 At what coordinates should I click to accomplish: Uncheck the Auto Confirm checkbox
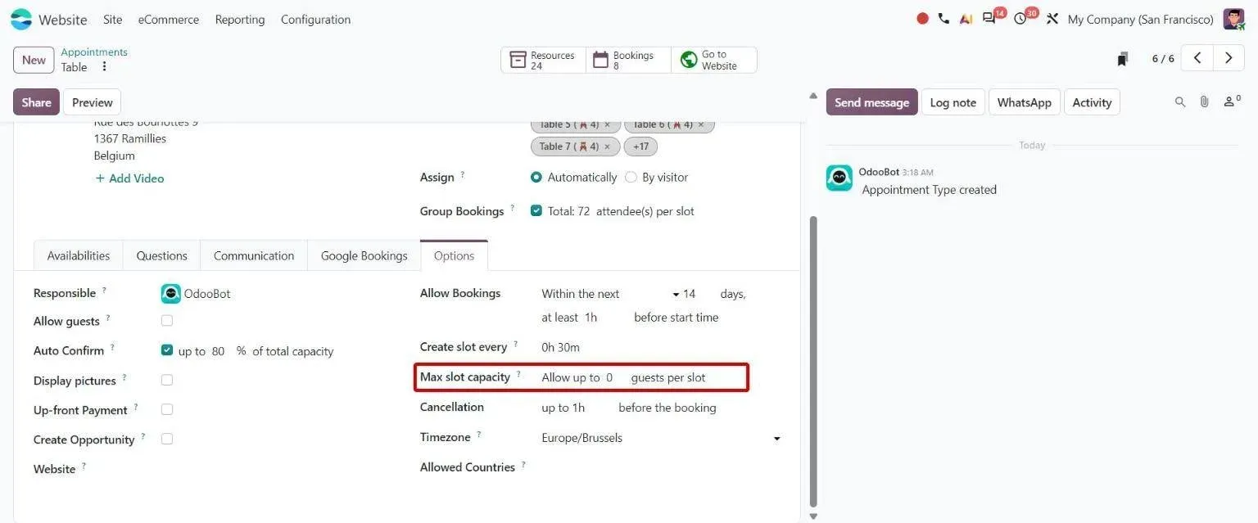coord(167,350)
